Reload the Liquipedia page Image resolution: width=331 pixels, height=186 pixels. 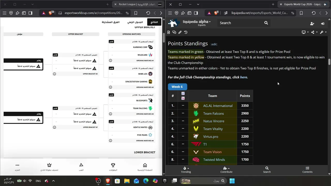[314, 13]
